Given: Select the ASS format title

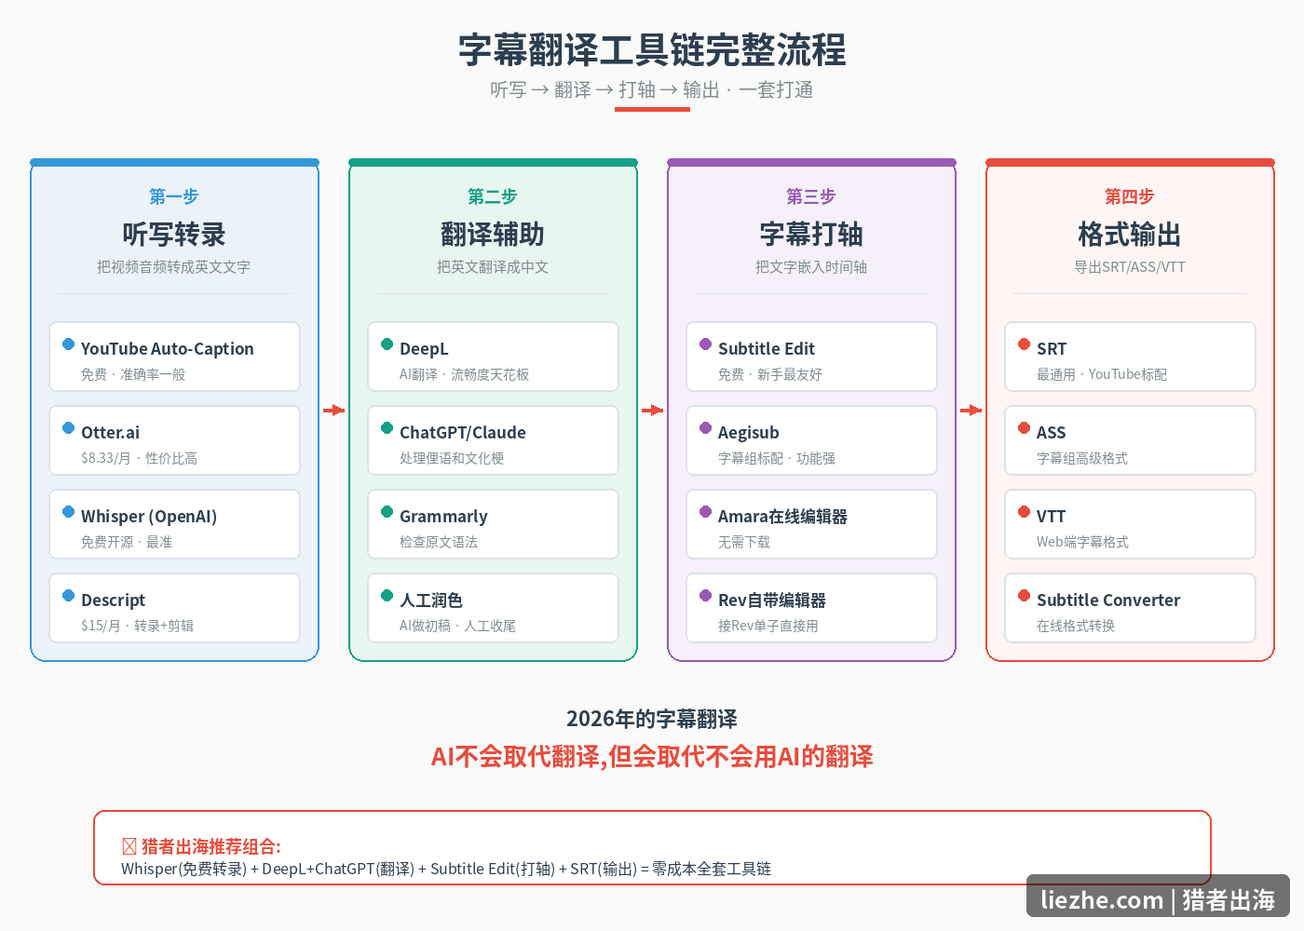Looking at the screenshot, I should pyautogui.click(x=1052, y=432).
